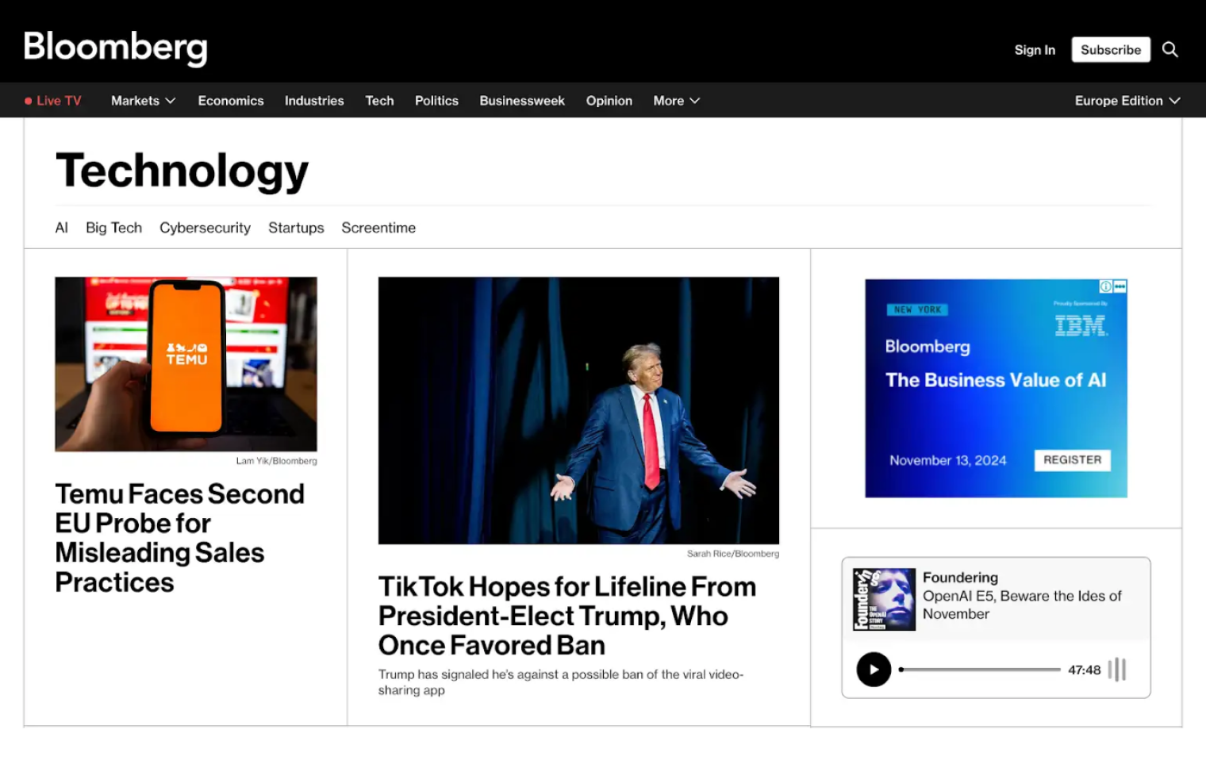The width and height of the screenshot is (1206, 768).
Task: Open the Trump stage photo
Action: click(x=578, y=410)
